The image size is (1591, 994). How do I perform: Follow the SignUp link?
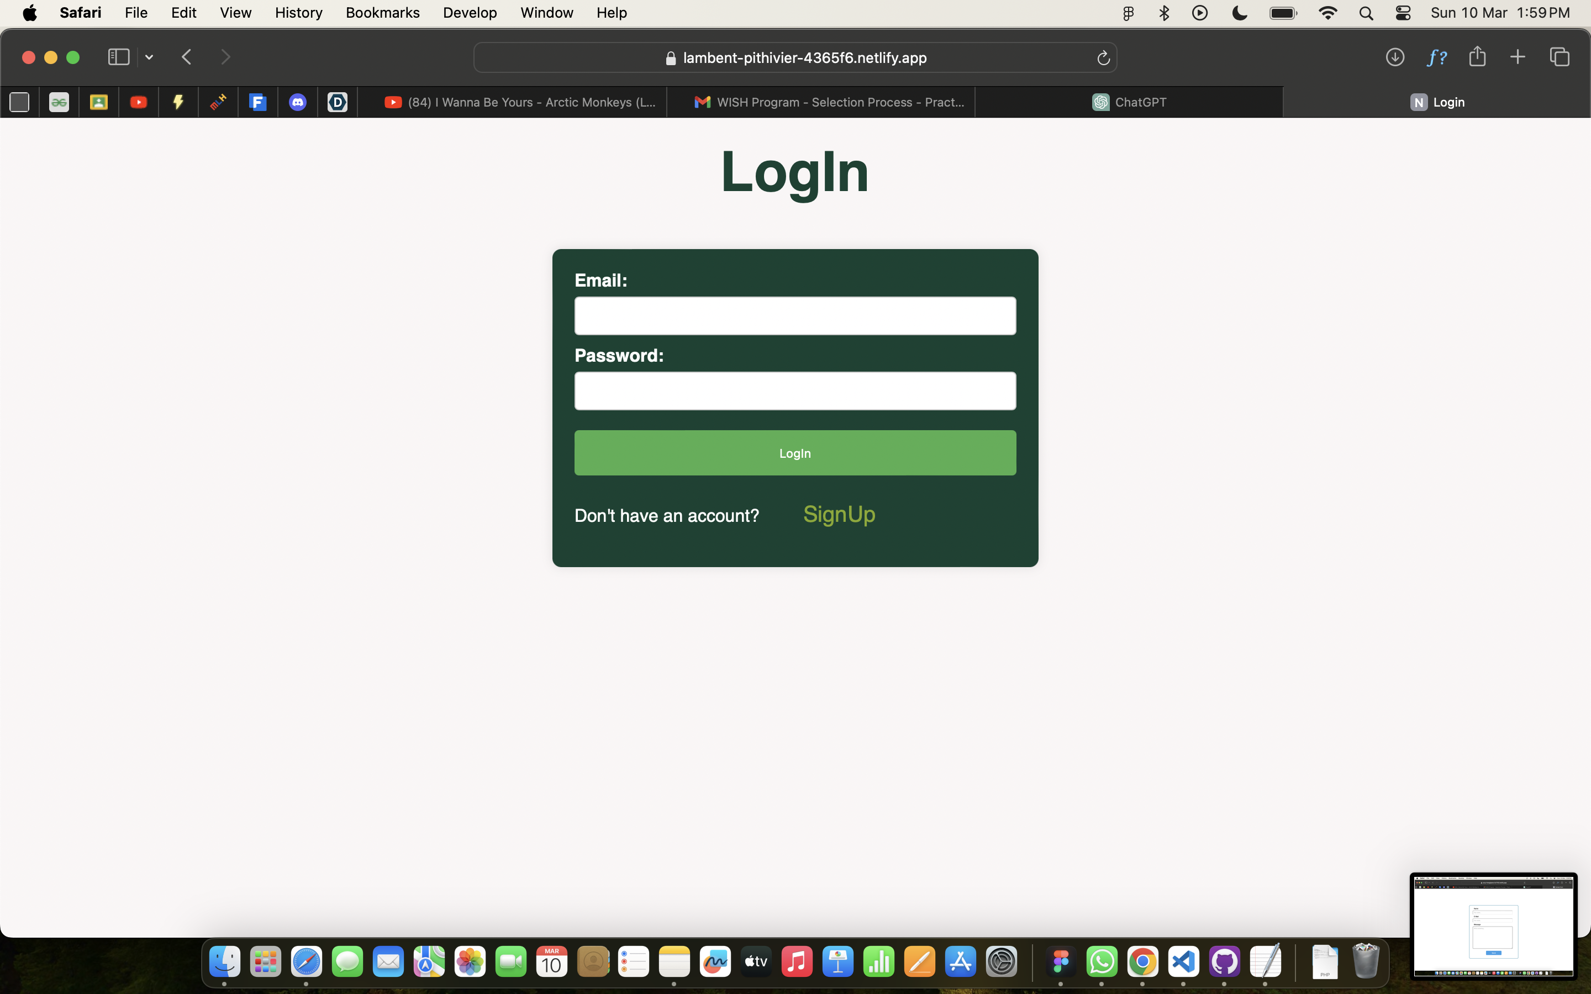(839, 514)
